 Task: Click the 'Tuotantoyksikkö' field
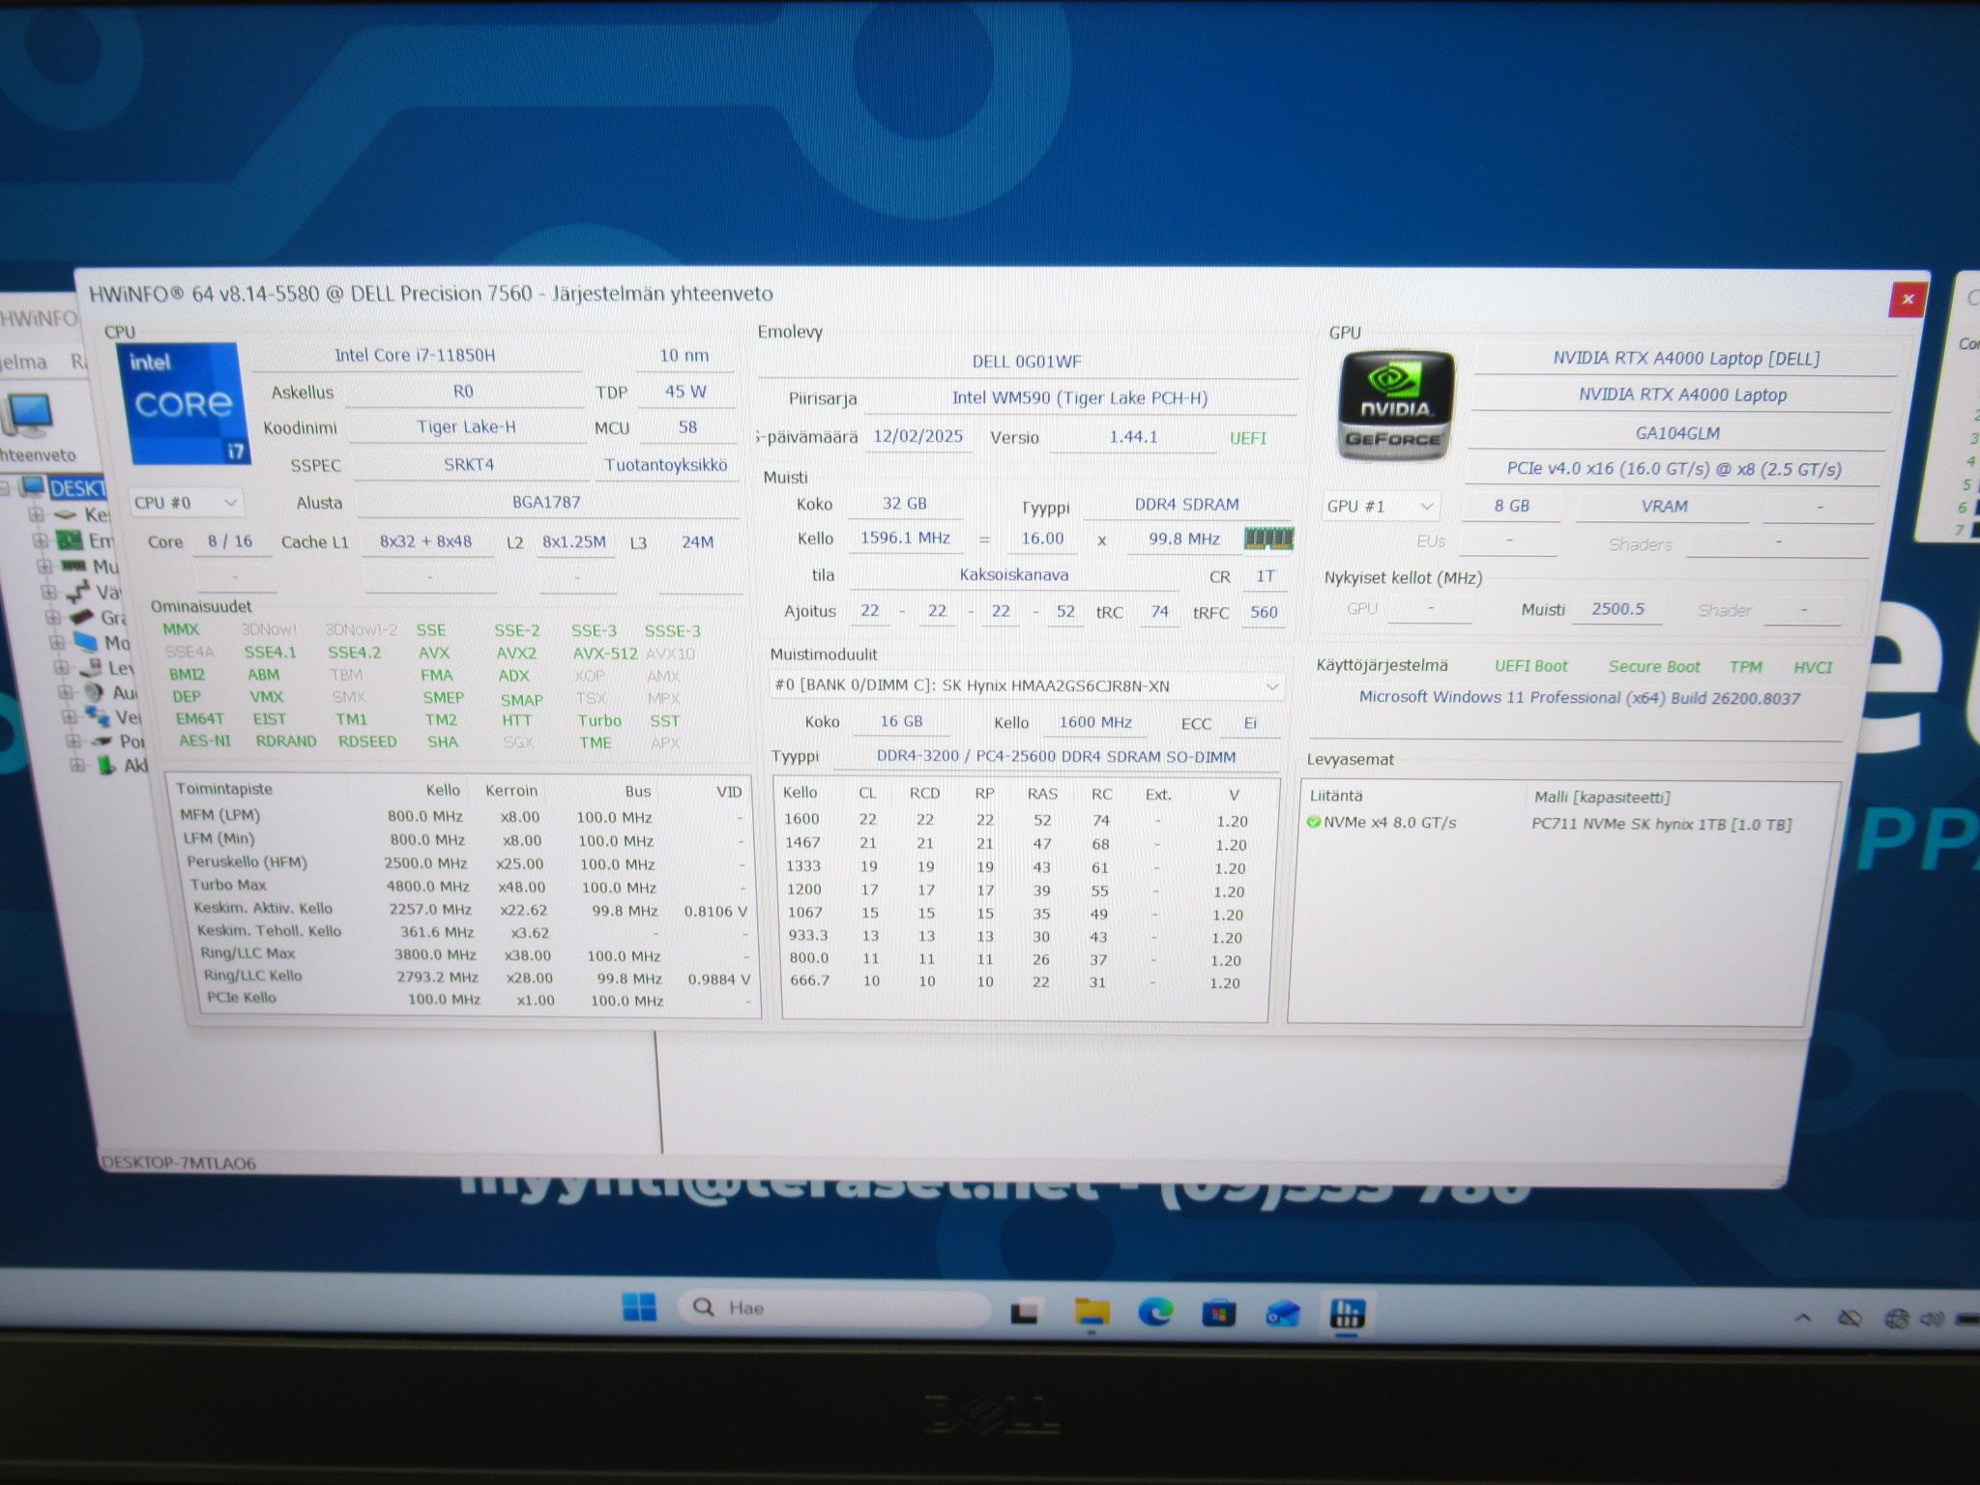click(x=665, y=466)
